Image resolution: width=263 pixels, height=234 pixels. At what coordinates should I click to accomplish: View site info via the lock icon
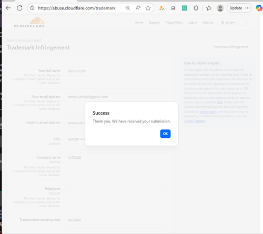coord(32,8)
